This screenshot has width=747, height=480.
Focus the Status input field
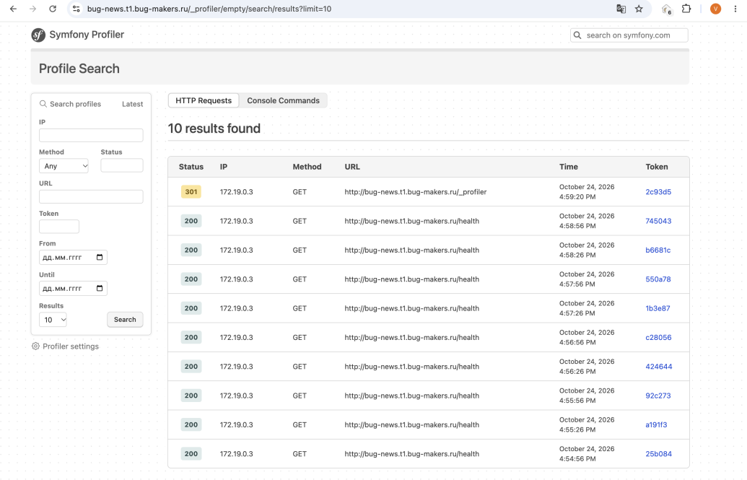coord(122,165)
